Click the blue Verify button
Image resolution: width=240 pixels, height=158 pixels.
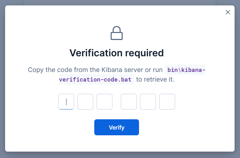[x=117, y=127]
